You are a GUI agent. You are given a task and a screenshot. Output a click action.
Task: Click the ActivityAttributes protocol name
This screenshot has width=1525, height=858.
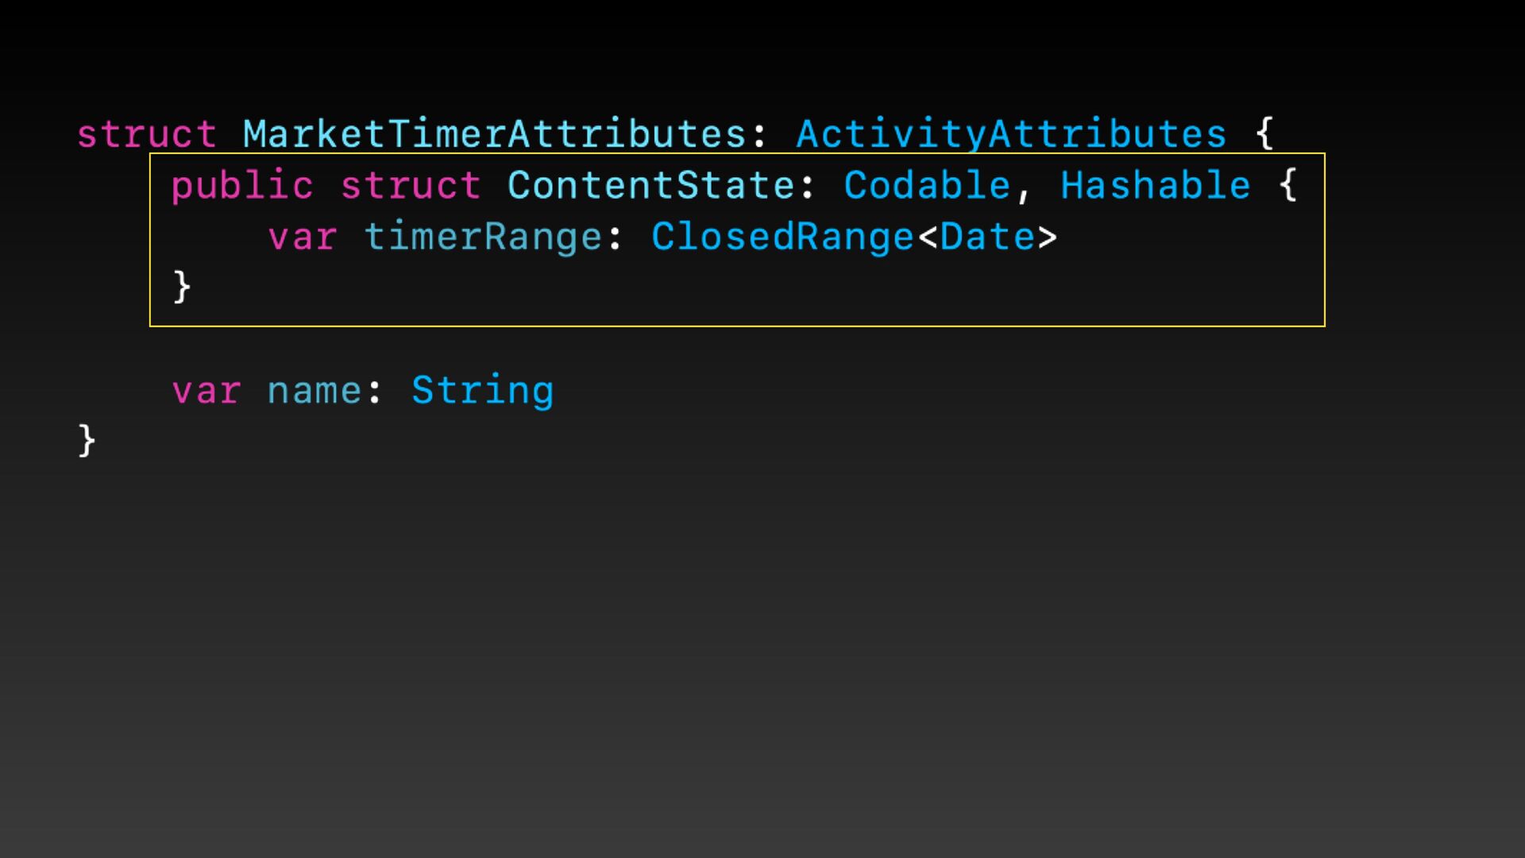click(1011, 134)
